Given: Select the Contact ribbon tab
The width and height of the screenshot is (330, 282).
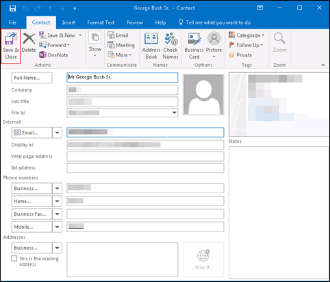Looking at the screenshot, I should point(41,23).
